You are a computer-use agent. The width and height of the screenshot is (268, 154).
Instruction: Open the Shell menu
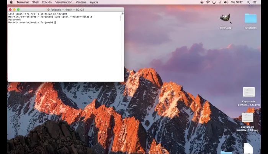[35, 2]
